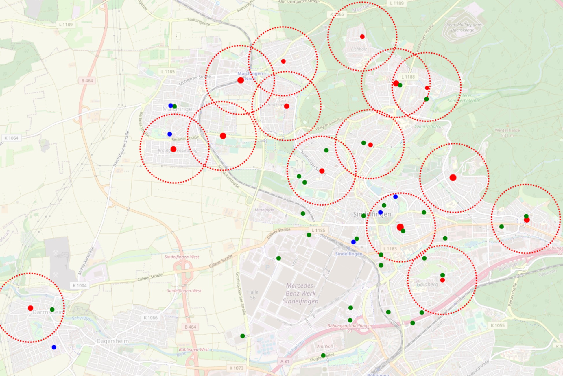Select the red marker in Hinterweil

click(287, 106)
